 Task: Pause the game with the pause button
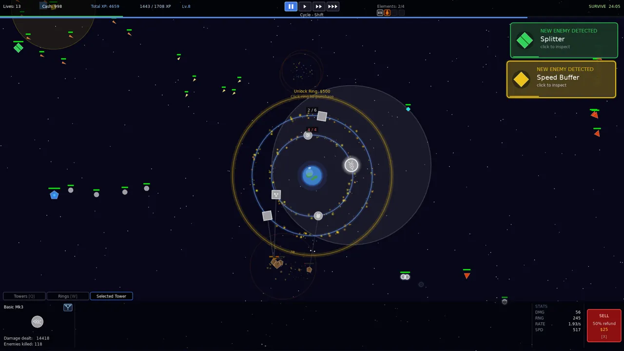pos(291,6)
